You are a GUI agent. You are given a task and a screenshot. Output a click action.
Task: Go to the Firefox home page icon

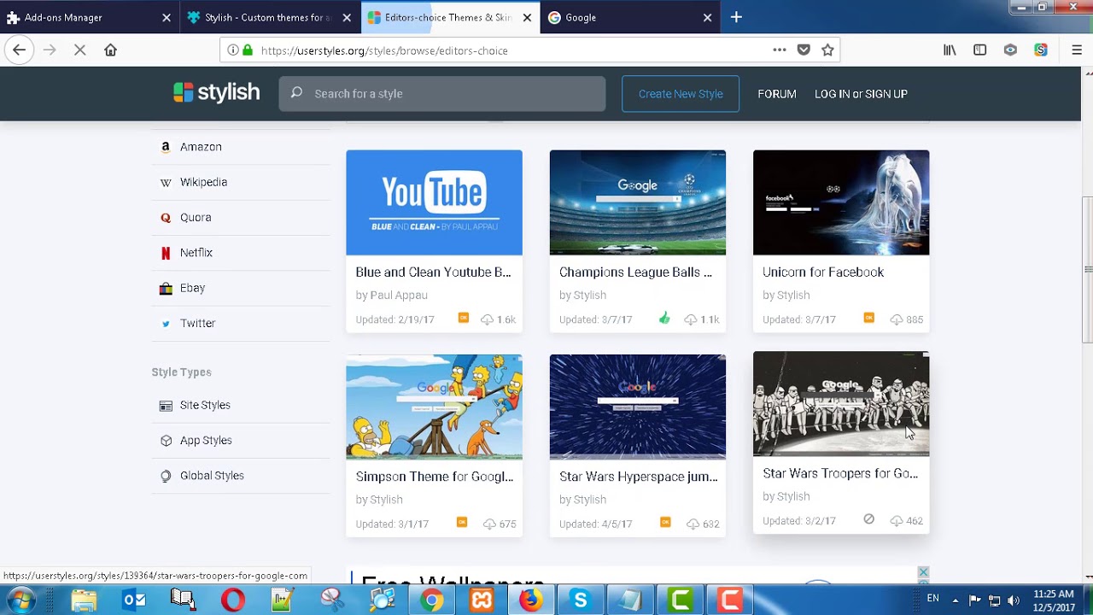(x=110, y=50)
